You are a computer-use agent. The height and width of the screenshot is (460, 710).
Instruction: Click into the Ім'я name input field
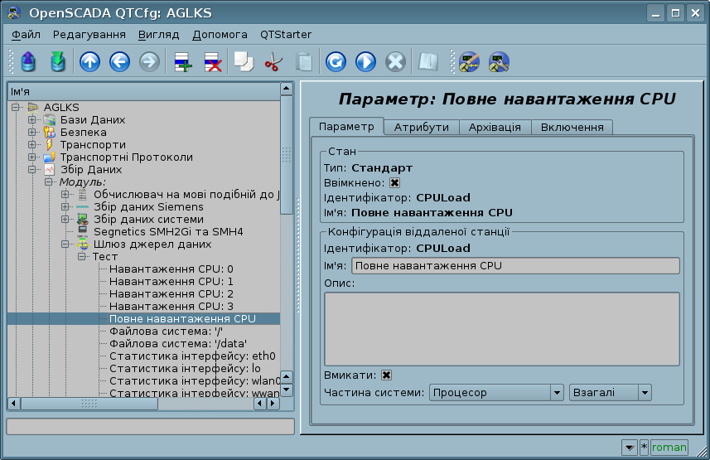pos(515,265)
